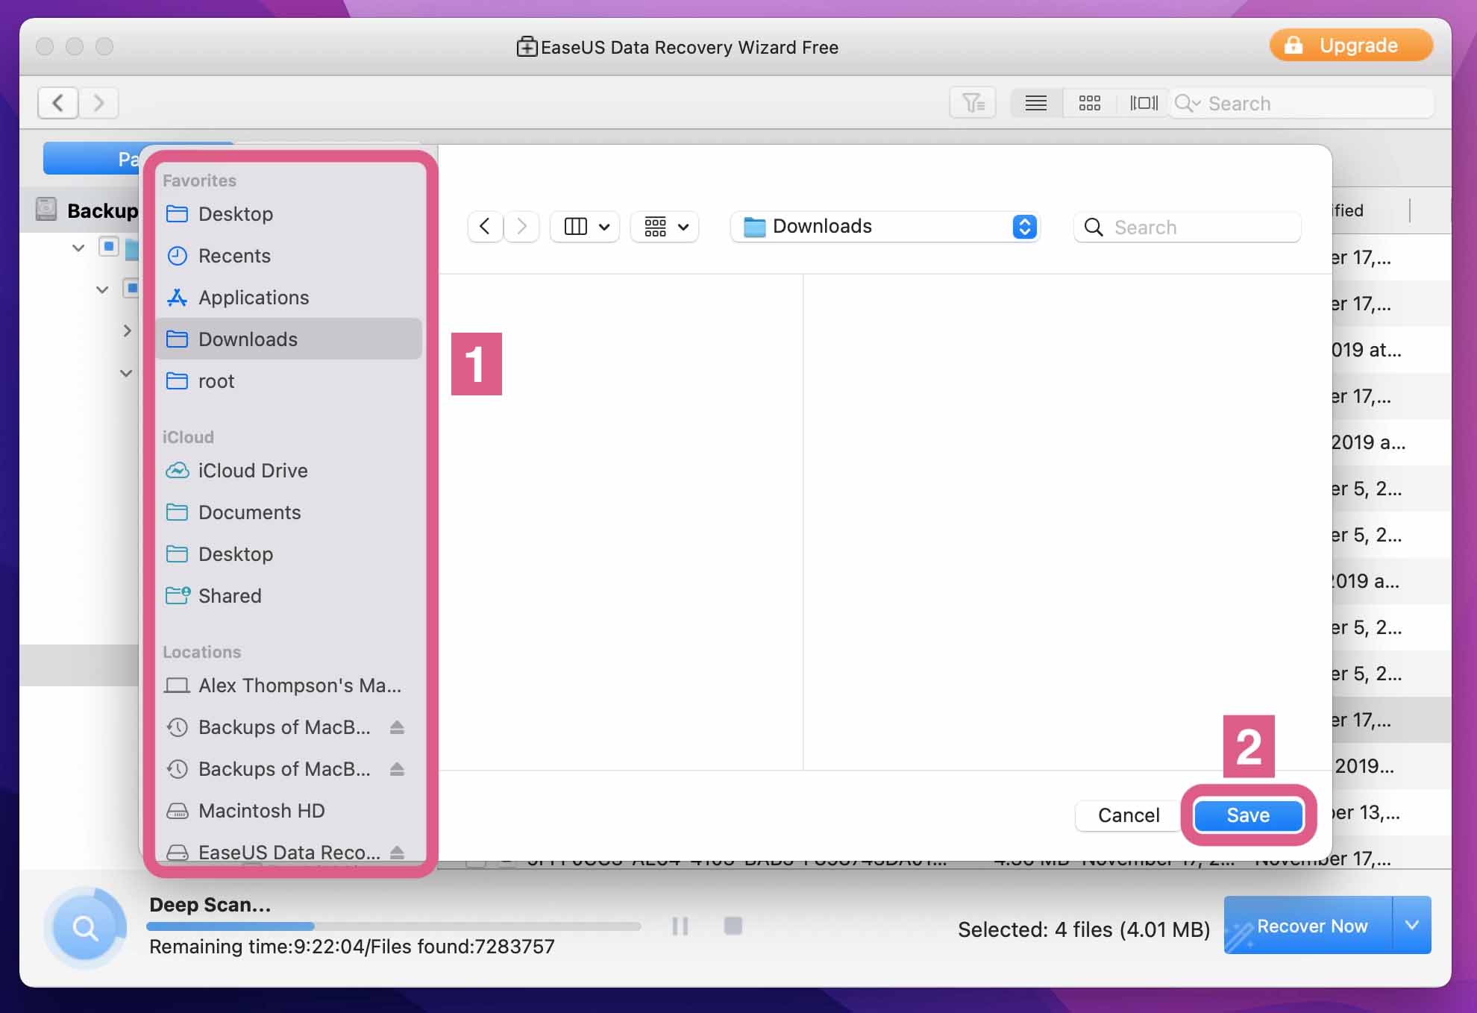The image size is (1477, 1013).
Task: Click the Save button
Action: [1248, 815]
